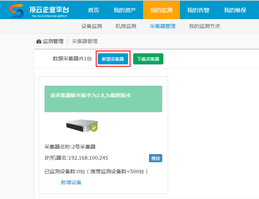The image size is (259, 199).
Task: Select the 我的监测 menu
Action: [x=162, y=10]
